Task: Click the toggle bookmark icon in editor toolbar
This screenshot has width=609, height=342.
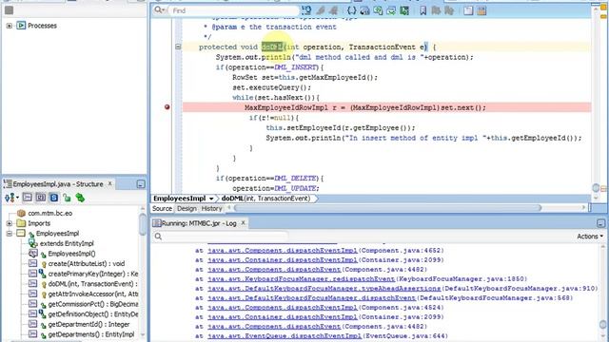Action: tap(422, 10)
